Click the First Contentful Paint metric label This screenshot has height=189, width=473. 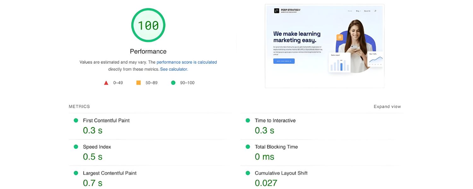click(106, 120)
